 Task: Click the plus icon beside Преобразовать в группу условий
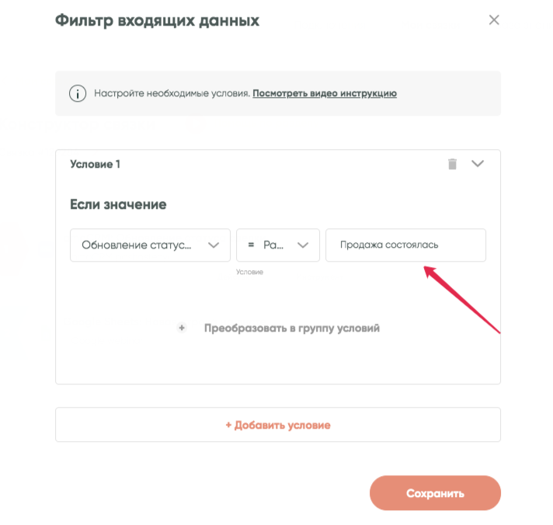[182, 329]
